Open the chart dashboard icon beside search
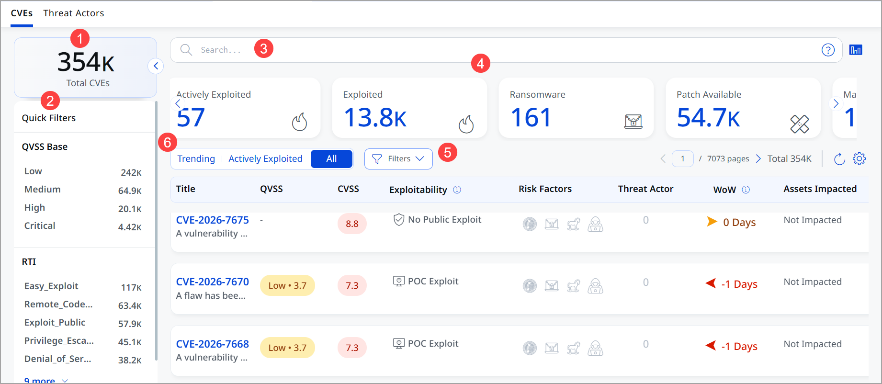Image resolution: width=882 pixels, height=384 pixels. coord(856,50)
